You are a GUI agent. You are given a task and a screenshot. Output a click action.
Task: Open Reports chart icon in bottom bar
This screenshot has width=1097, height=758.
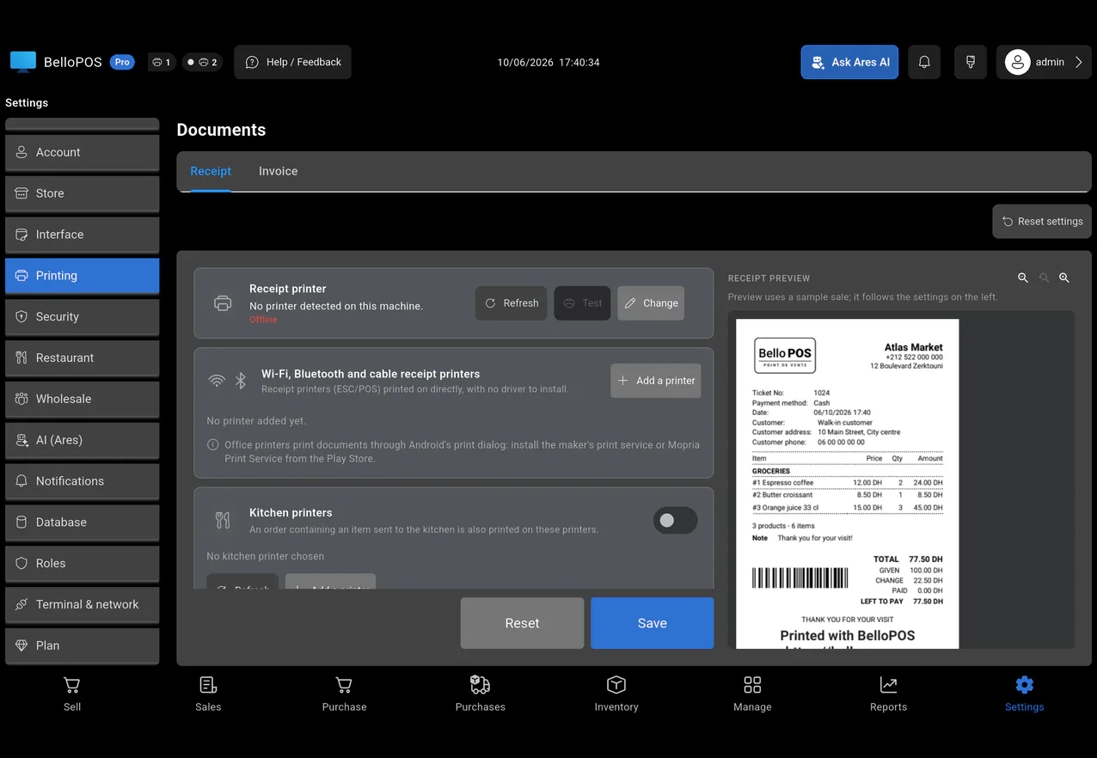888,685
